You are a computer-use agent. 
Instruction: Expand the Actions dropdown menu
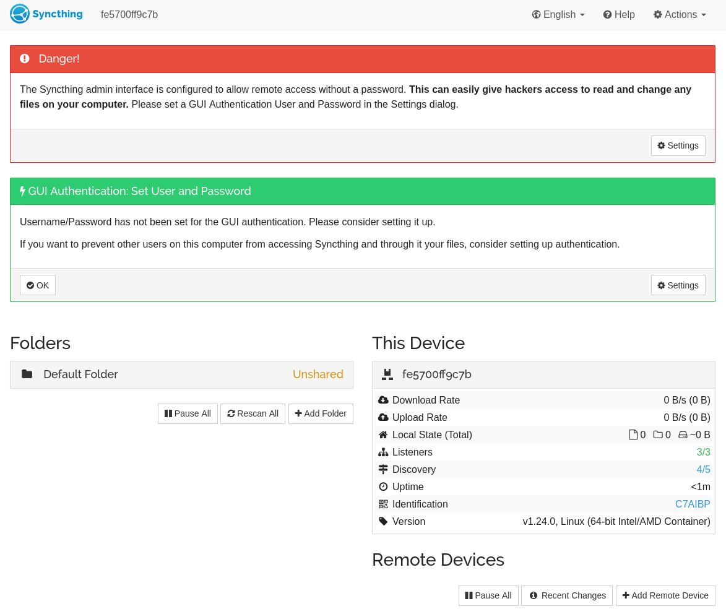click(679, 14)
